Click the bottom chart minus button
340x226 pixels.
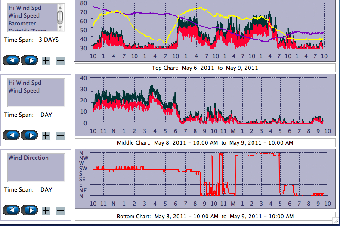(60, 211)
